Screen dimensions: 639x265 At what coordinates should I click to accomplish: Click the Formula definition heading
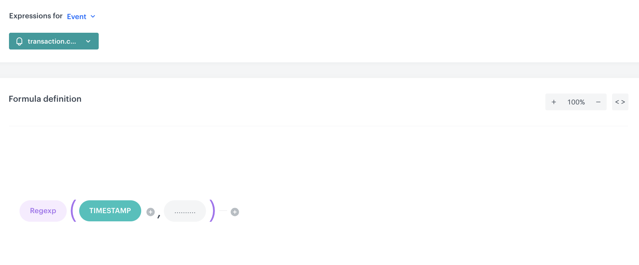pos(44,99)
